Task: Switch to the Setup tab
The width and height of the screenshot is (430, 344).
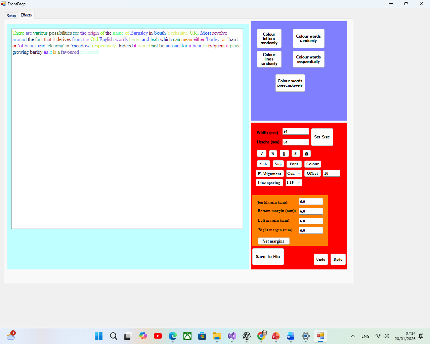Action: pos(11,16)
